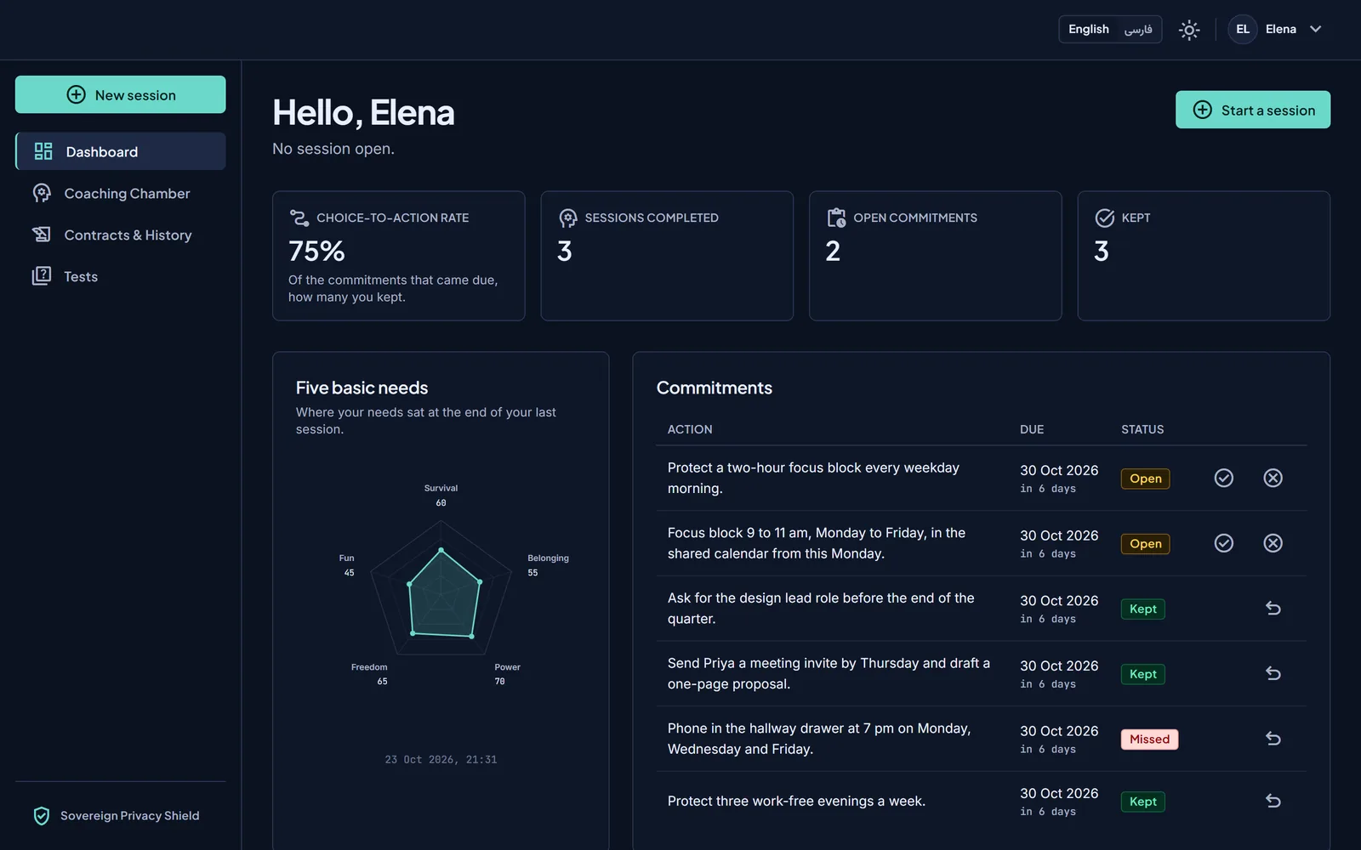
Task: Click the STATUS column header
Action: coord(1142,429)
